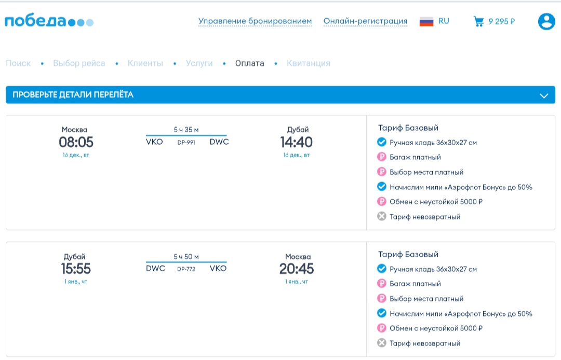Click flight number DP-991

(186, 143)
